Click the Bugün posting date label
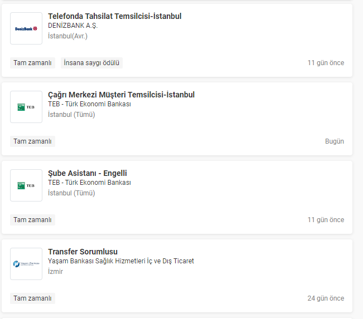 point(335,141)
